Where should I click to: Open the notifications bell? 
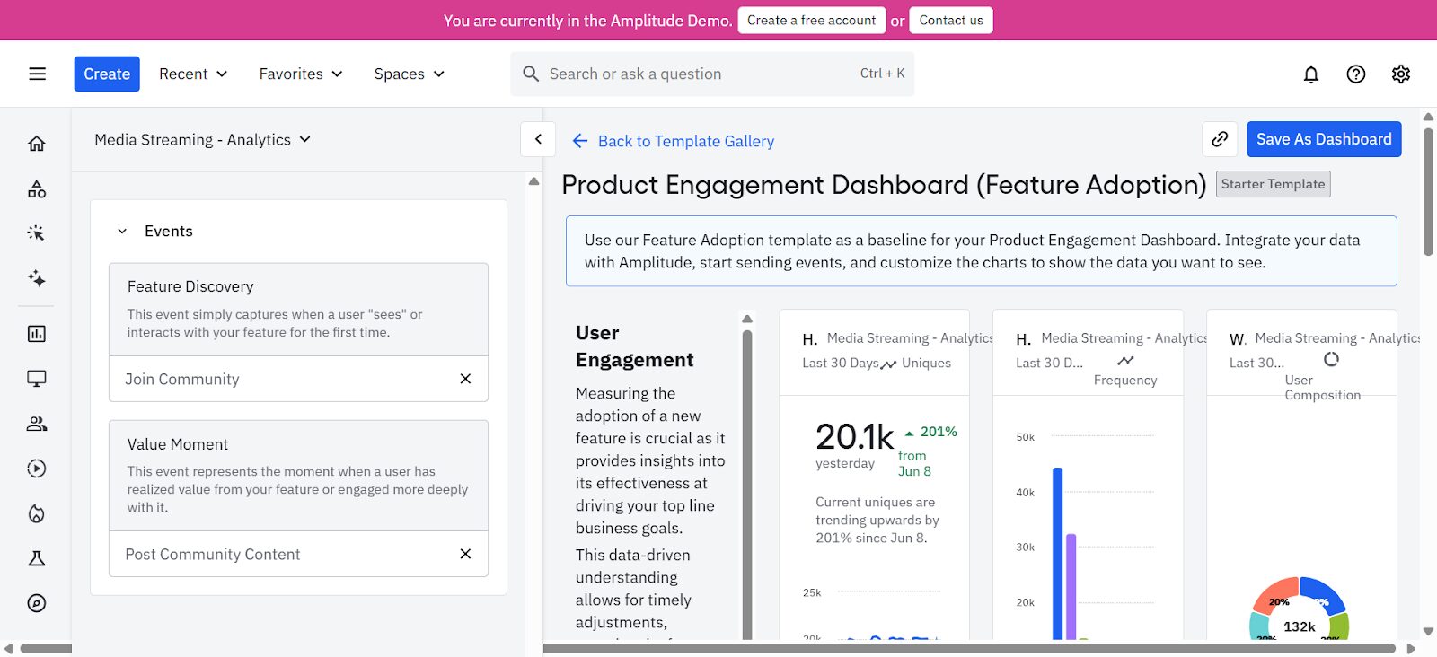[1311, 74]
